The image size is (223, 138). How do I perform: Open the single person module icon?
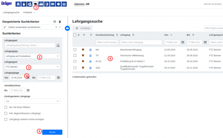pos(24,4)
